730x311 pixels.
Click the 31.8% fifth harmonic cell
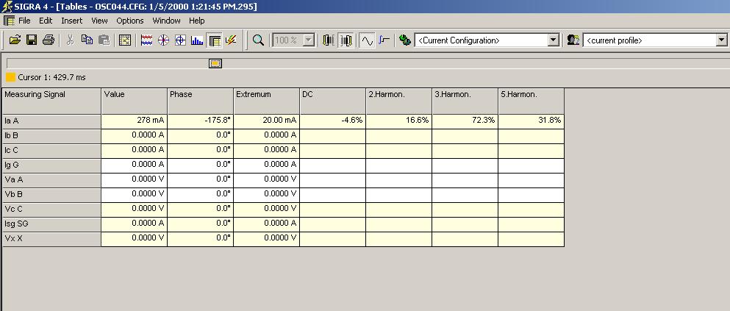(x=532, y=121)
